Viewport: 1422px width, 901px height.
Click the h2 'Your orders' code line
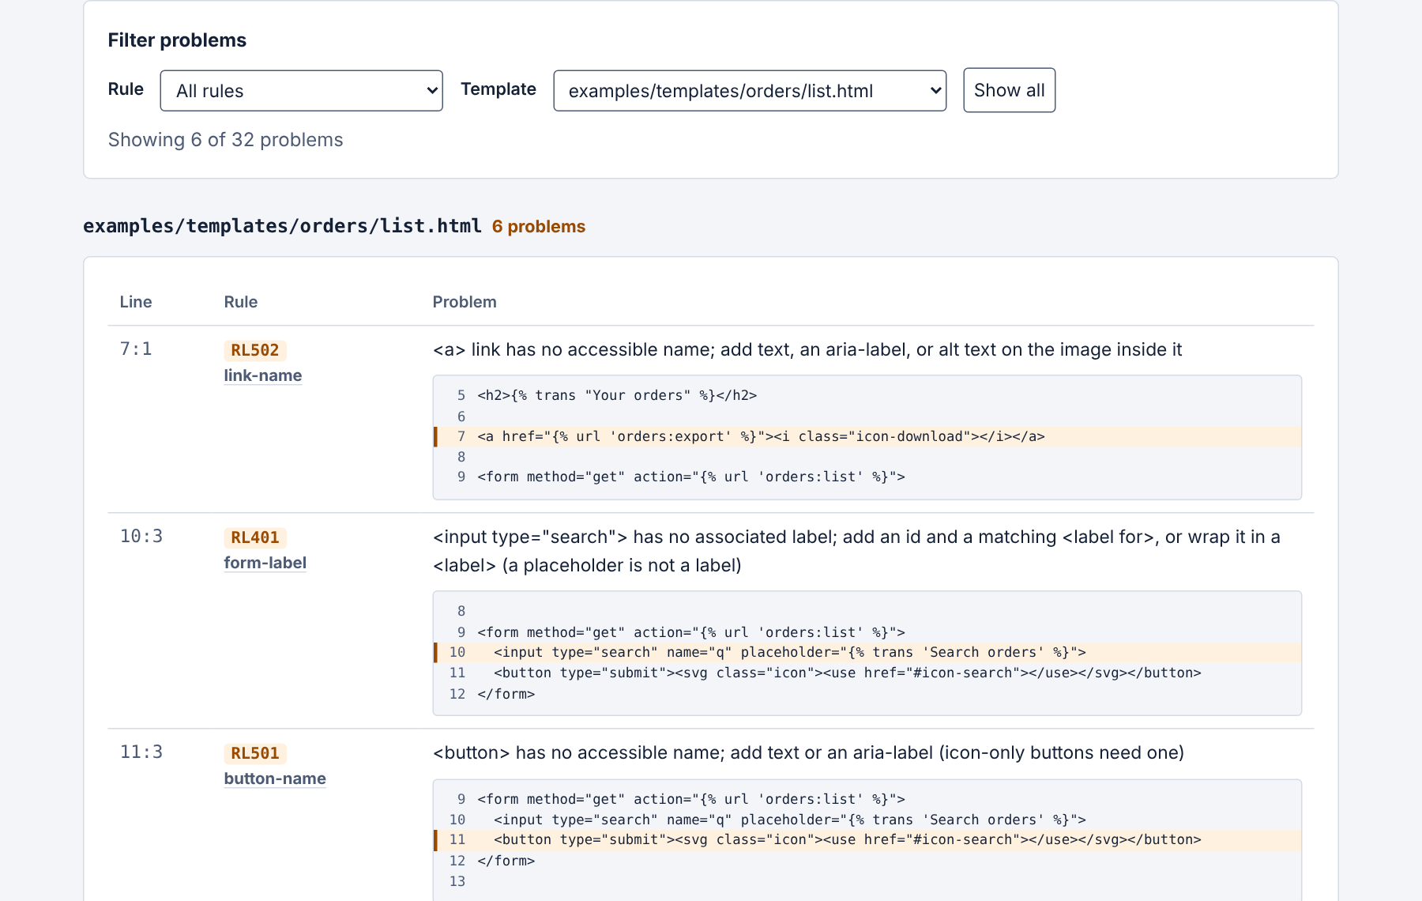point(617,395)
